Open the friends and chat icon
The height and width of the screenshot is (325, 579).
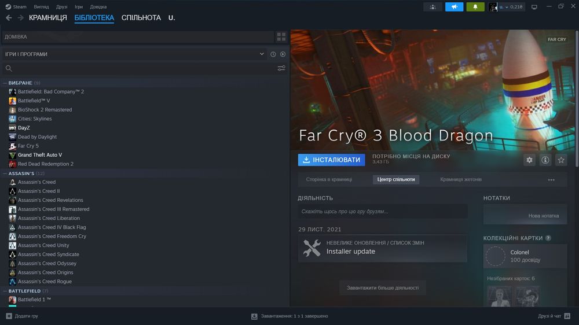click(567, 316)
